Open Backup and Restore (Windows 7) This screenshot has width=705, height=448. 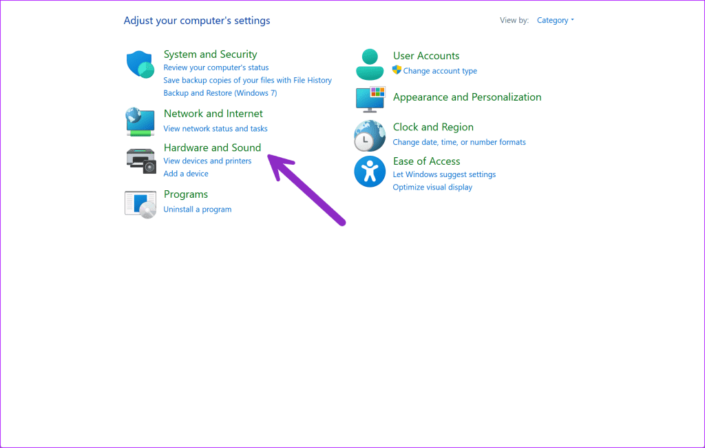pos(220,92)
